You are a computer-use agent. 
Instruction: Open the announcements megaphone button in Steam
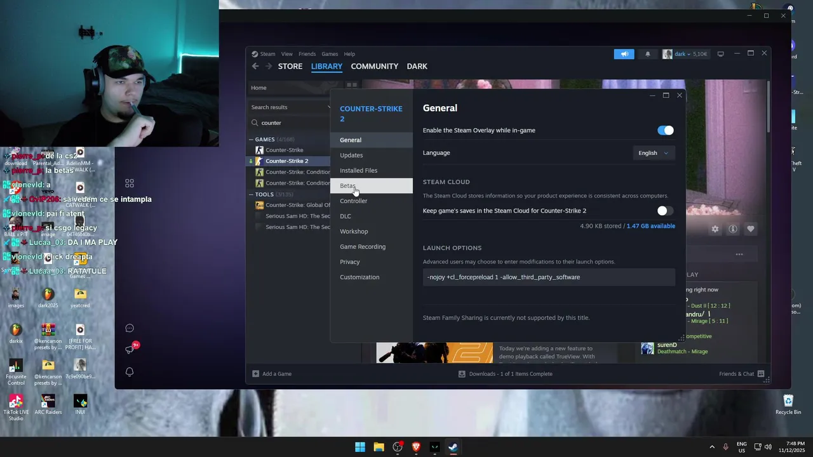tap(624, 54)
